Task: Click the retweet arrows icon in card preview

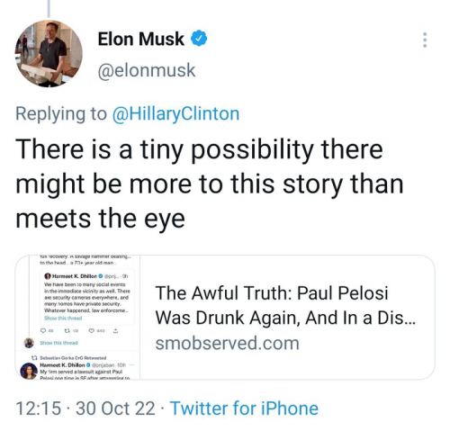Action: (x=67, y=331)
